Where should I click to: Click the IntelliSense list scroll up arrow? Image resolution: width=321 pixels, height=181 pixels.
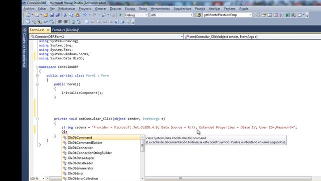click(x=142, y=137)
